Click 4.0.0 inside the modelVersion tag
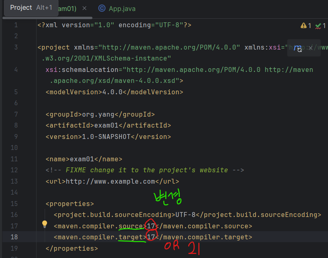This screenshot has width=328, height=258. point(112,92)
